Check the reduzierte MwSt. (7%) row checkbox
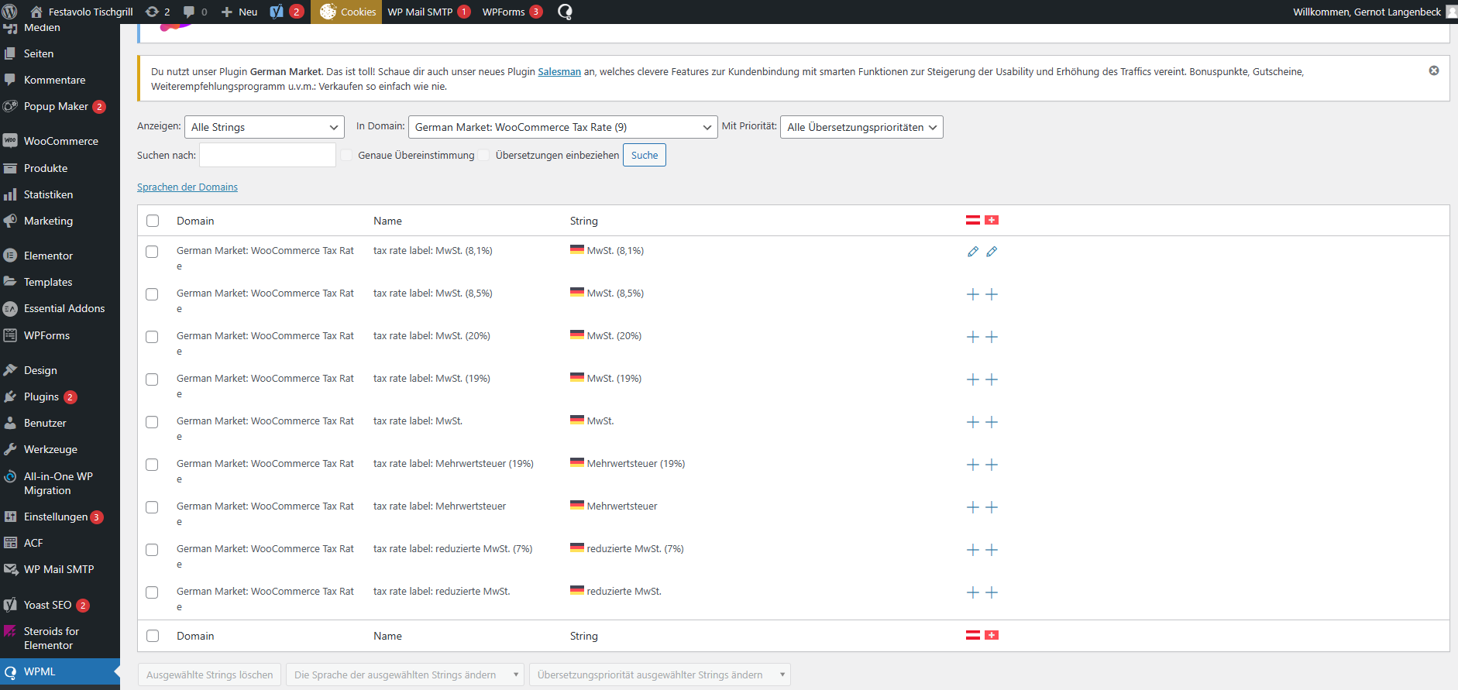1458x690 pixels. click(x=152, y=550)
